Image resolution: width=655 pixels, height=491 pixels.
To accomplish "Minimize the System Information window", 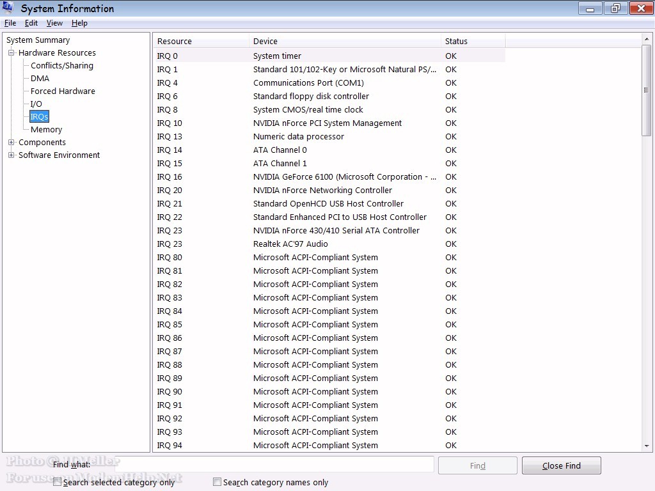I will pos(590,8).
